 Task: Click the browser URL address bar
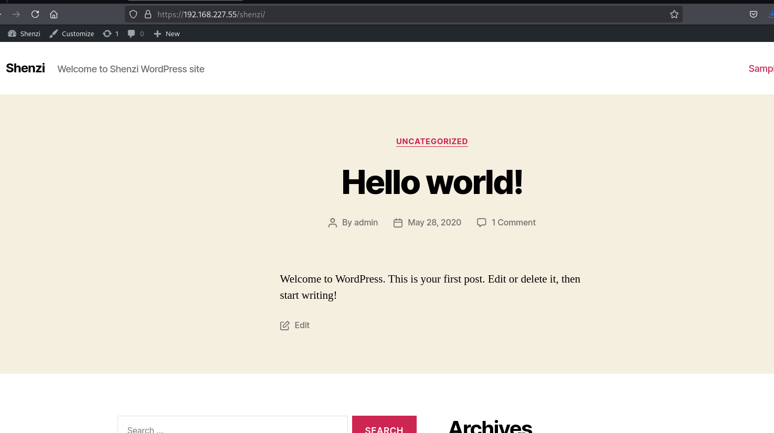click(404, 14)
